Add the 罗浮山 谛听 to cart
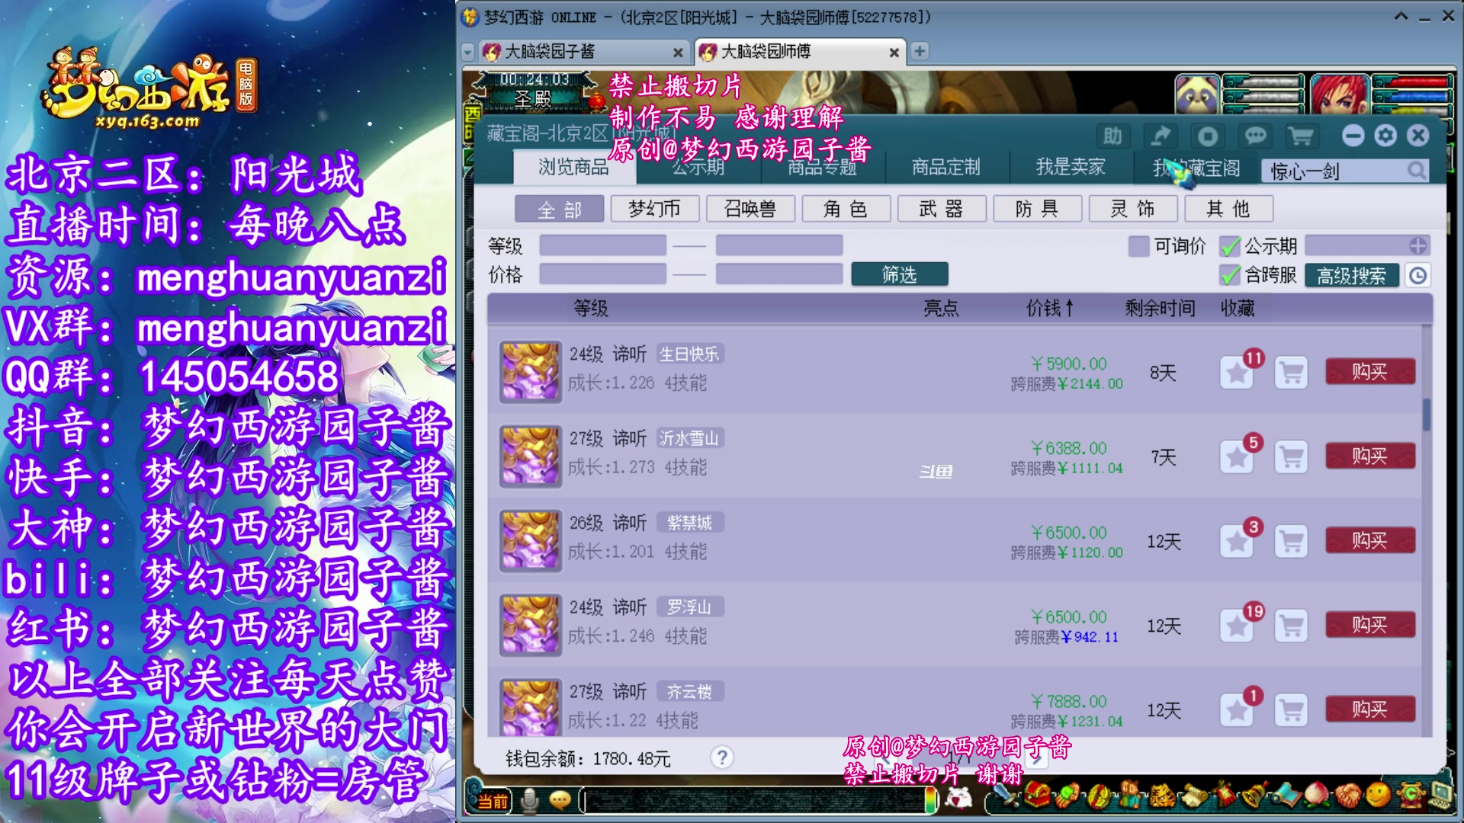 pos(1291,626)
